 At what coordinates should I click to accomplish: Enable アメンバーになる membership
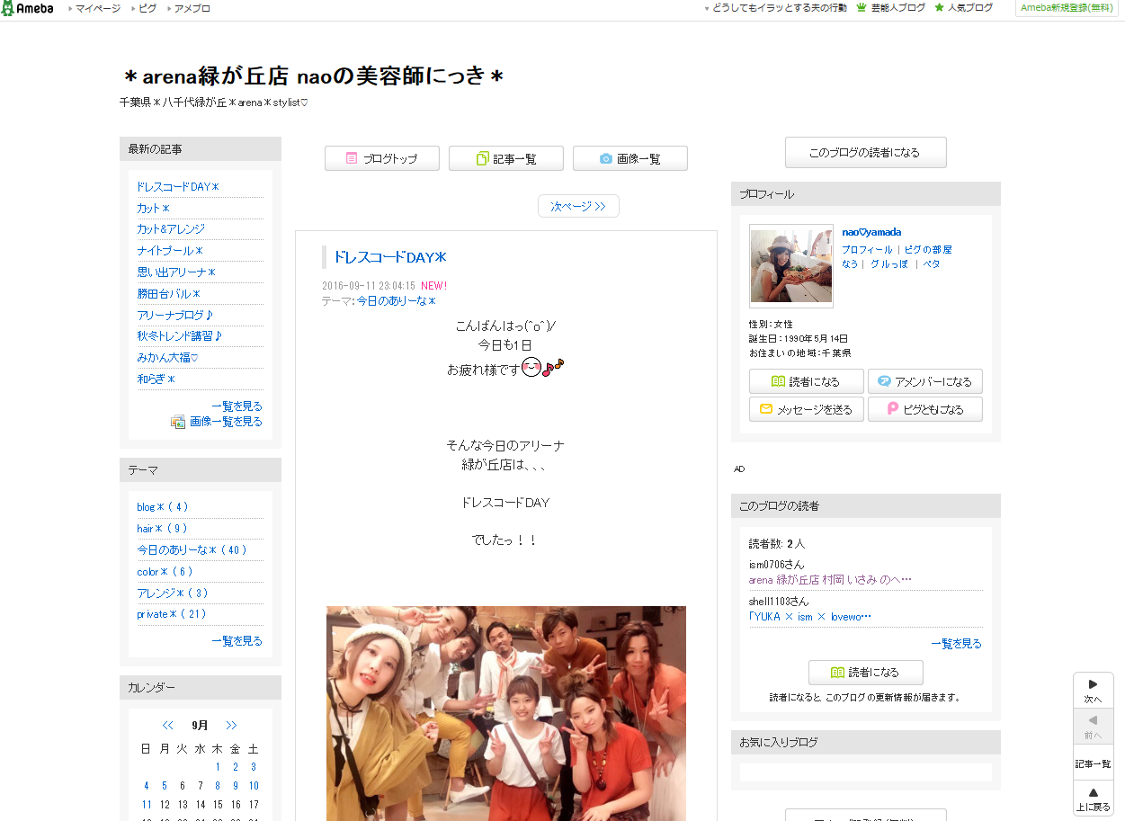[x=924, y=381]
